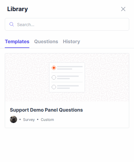
Task: Click the author avatar on the template card
Action: coord(13,119)
